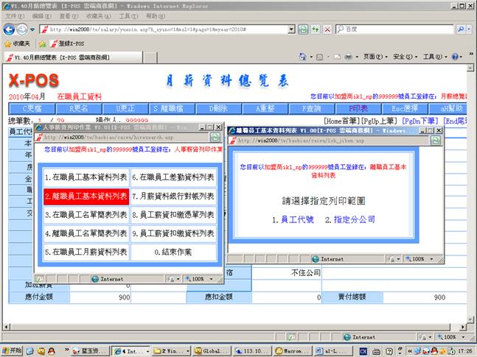477x357 pixels.
Task: Click the printer icon in IE command bar
Action: pos(348,57)
